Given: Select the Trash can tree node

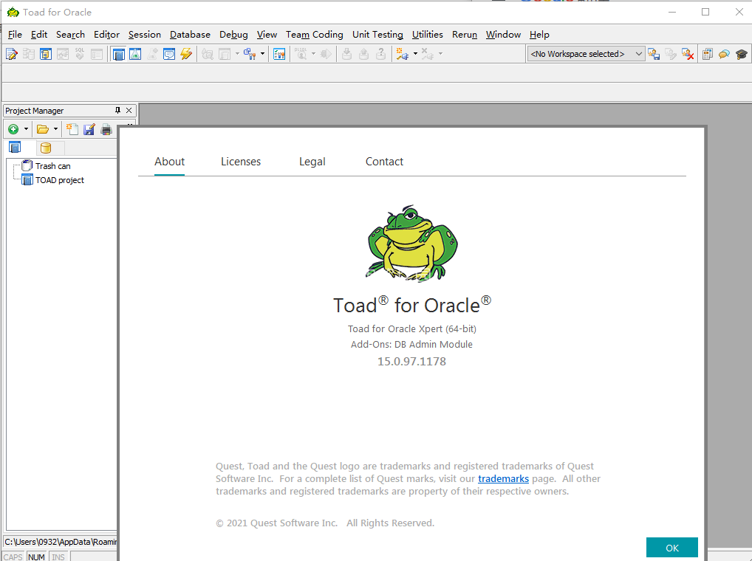Looking at the screenshot, I should (x=52, y=166).
